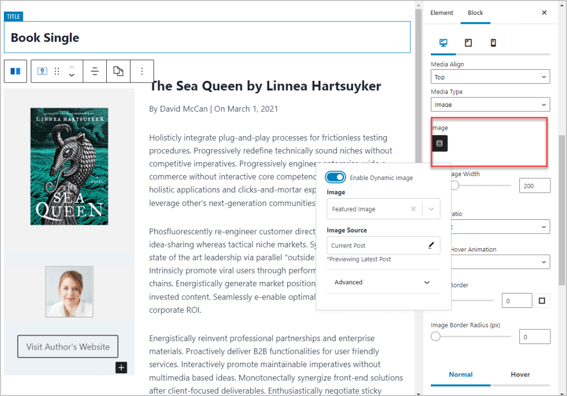The image size is (567, 396).
Task: Click the Visit Author's Website button
Action: pyautogui.click(x=68, y=347)
